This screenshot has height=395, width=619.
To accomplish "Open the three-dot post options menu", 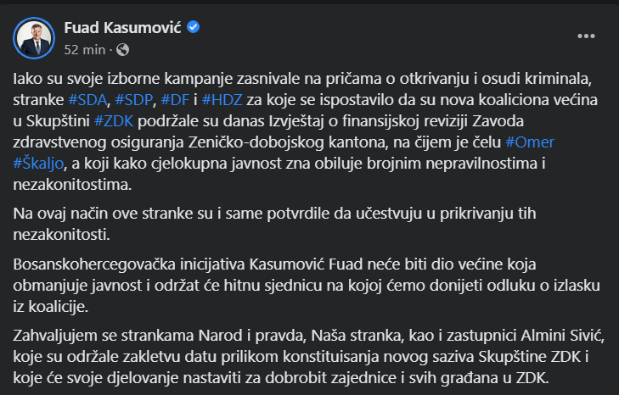I will [x=587, y=36].
